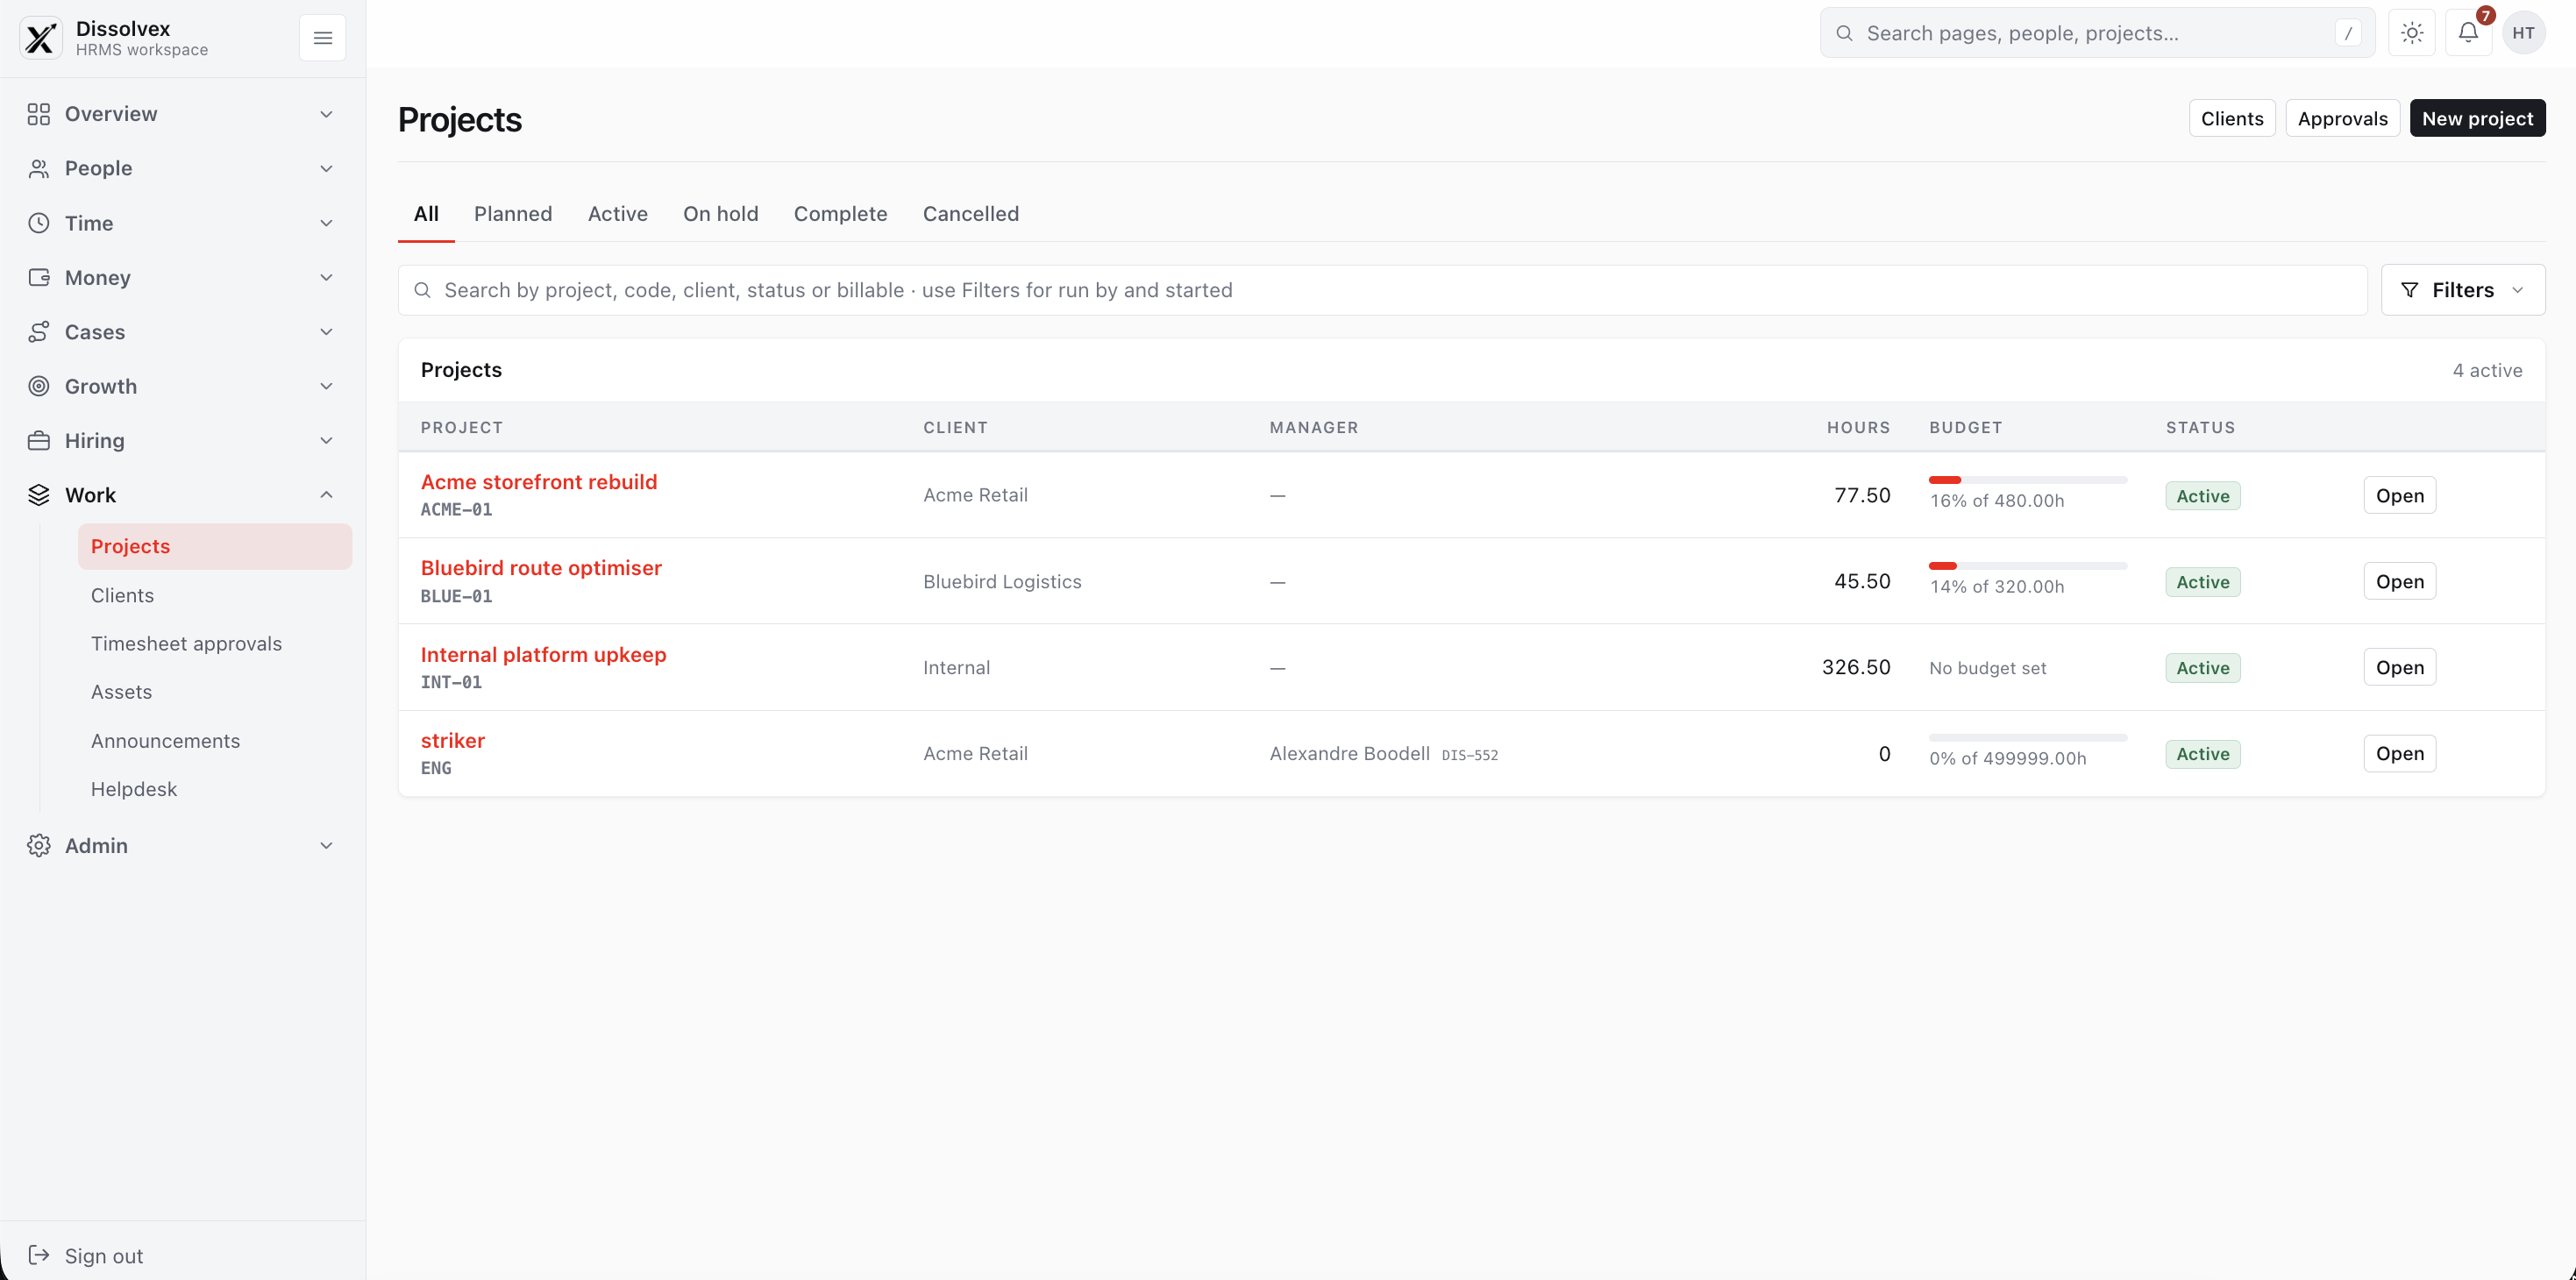Expand the Cases section chevron
This screenshot has width=2576, height=1280.
(326, 332)
